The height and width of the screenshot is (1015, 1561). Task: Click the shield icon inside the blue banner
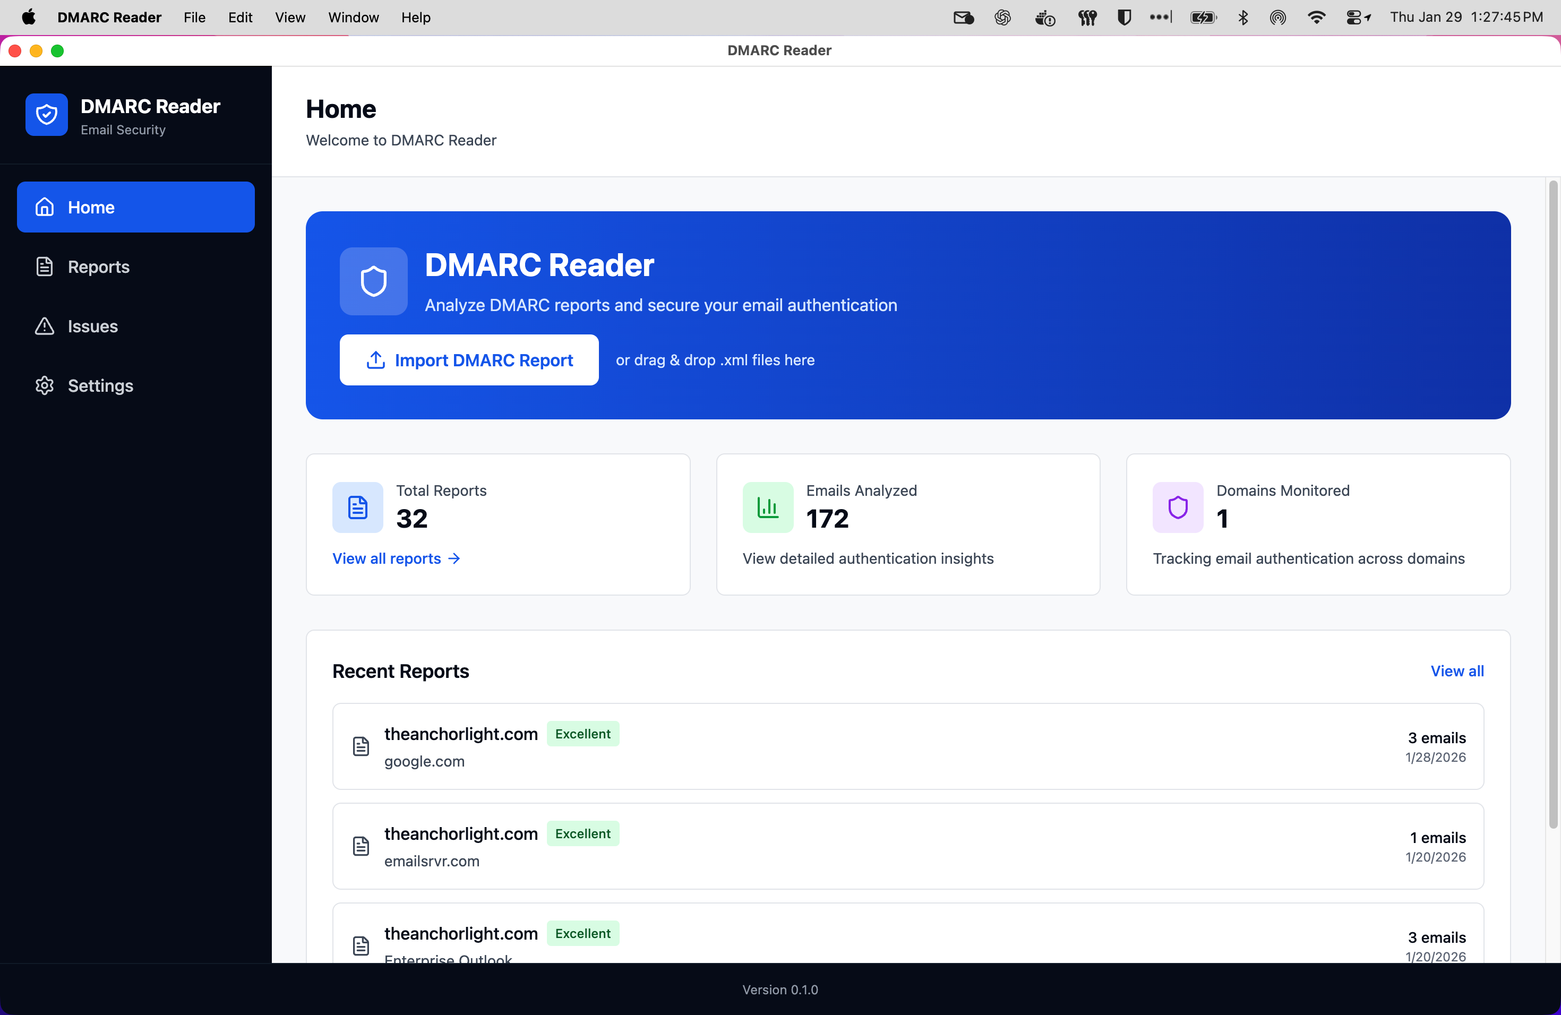pos(373,281)
